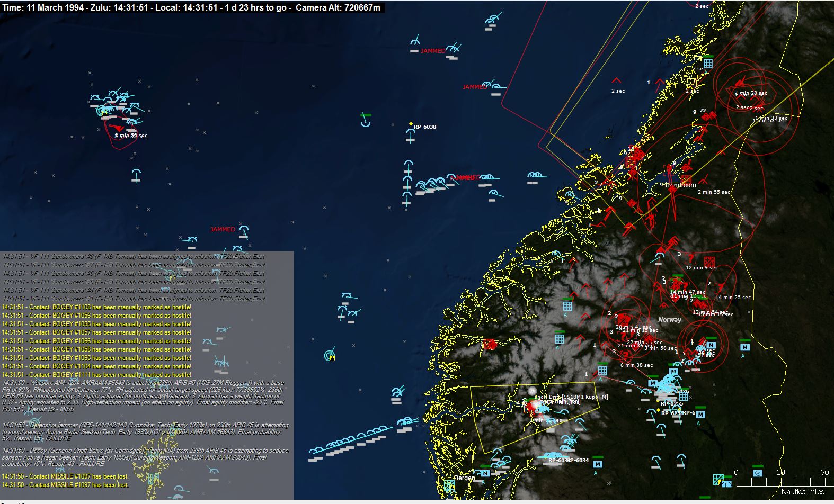The image size is (834, 504).
Task: Click the RP-6255 reference point label
Action: click(672, 404)
